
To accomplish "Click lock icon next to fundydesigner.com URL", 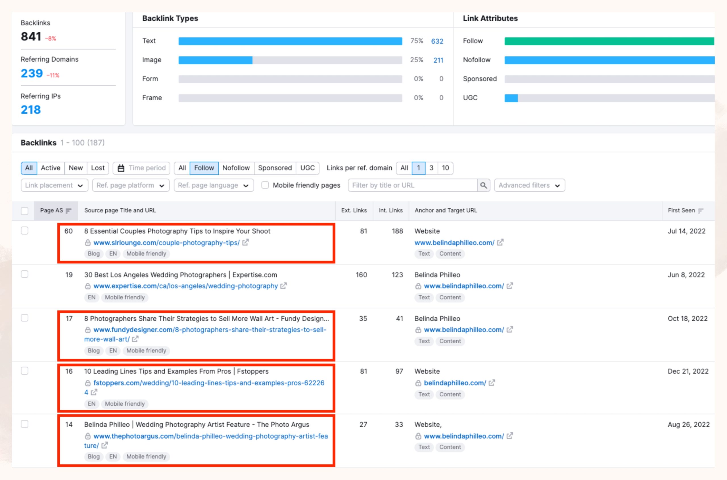I will pos(88,330).
